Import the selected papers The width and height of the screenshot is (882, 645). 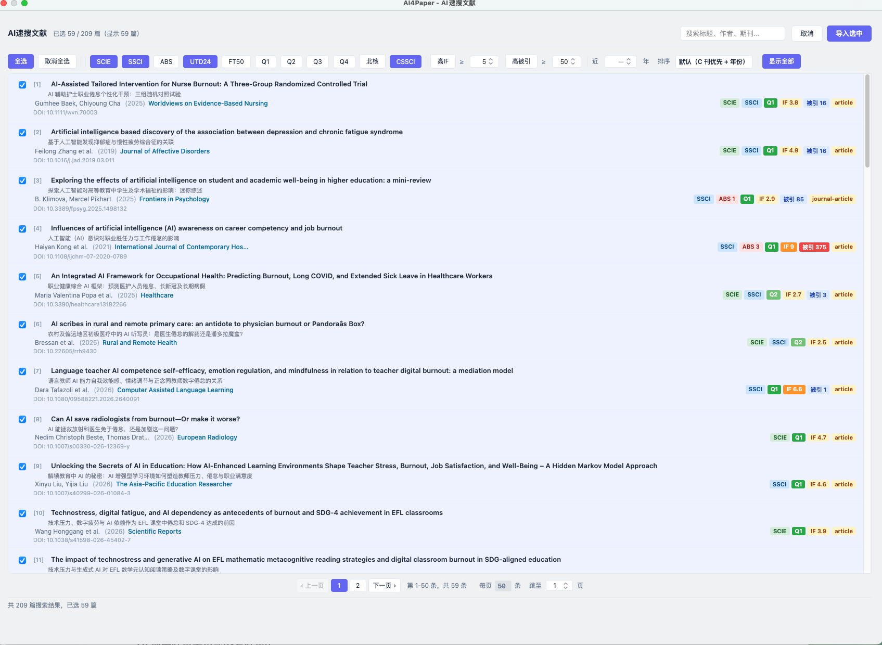849,33
